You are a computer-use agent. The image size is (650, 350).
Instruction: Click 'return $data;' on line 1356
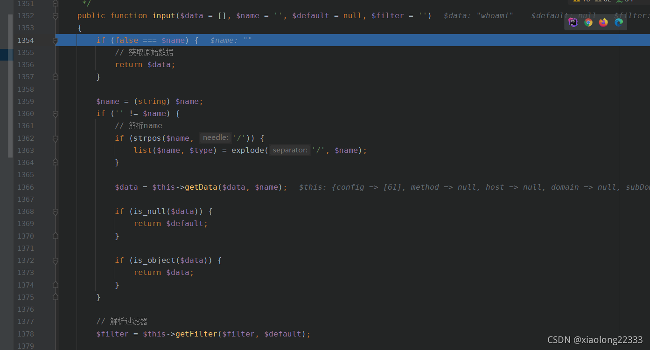point(145,65)
